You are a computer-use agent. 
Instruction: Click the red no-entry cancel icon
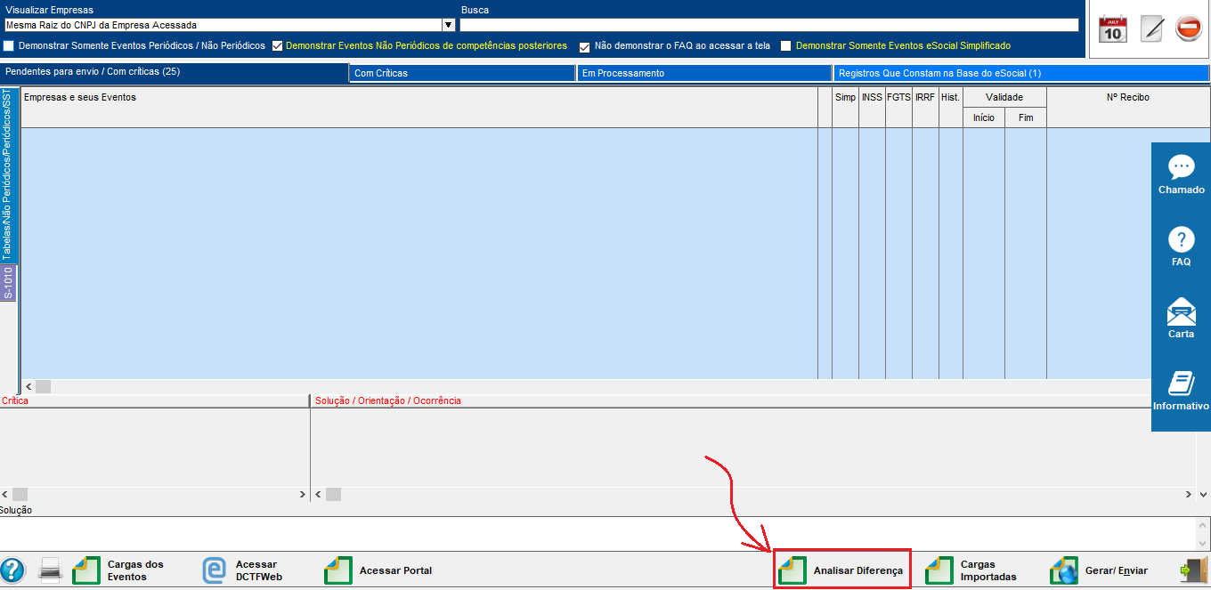pyautogui.click(x=1189, y=28)
